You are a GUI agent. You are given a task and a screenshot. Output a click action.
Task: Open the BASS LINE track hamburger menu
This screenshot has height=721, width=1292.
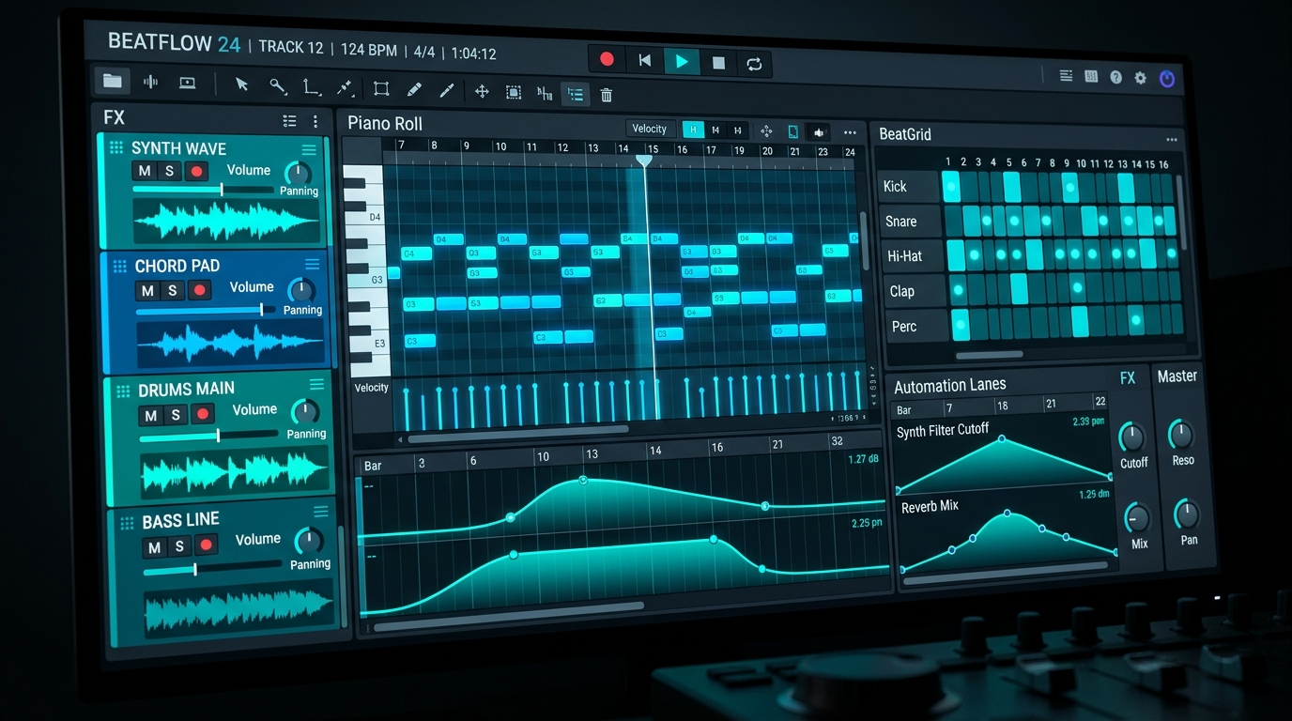click(x=321, y=512)
